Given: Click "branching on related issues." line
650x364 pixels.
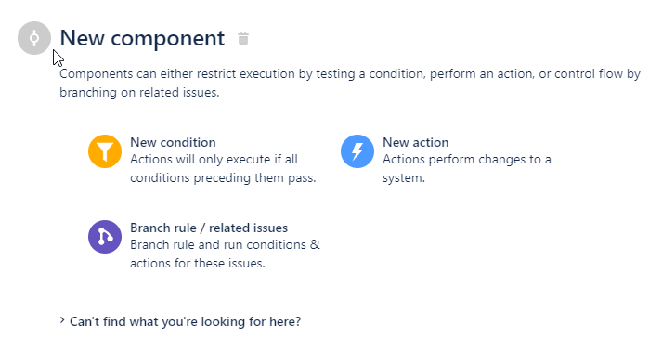Looking at the screenshot, I should click(139, 93).
